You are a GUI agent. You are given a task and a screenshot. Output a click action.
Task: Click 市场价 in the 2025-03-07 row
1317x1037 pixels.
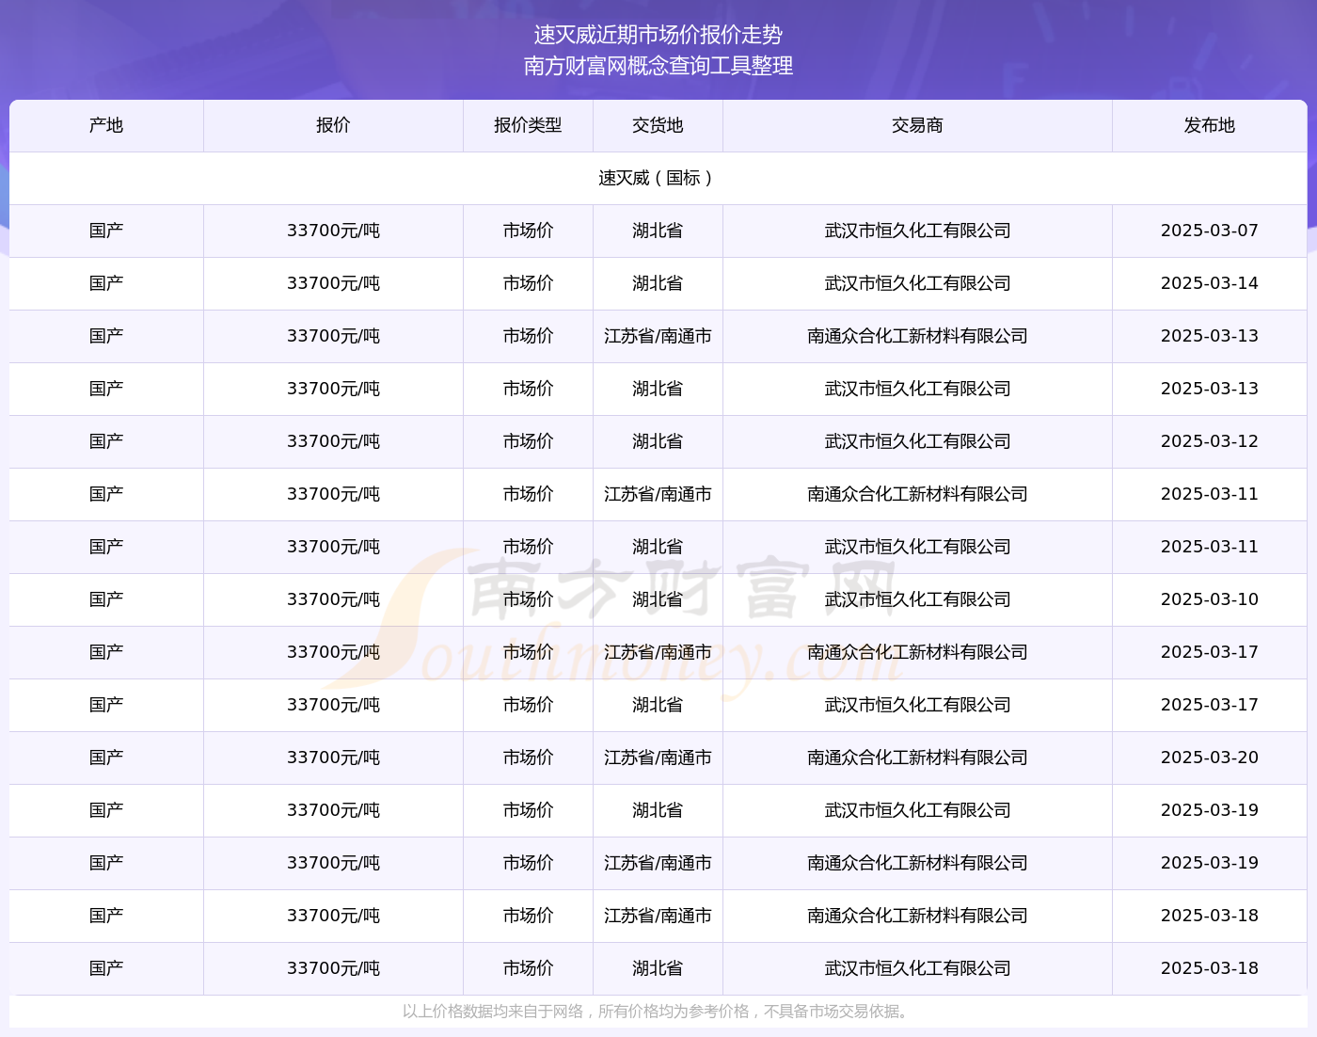528,231
